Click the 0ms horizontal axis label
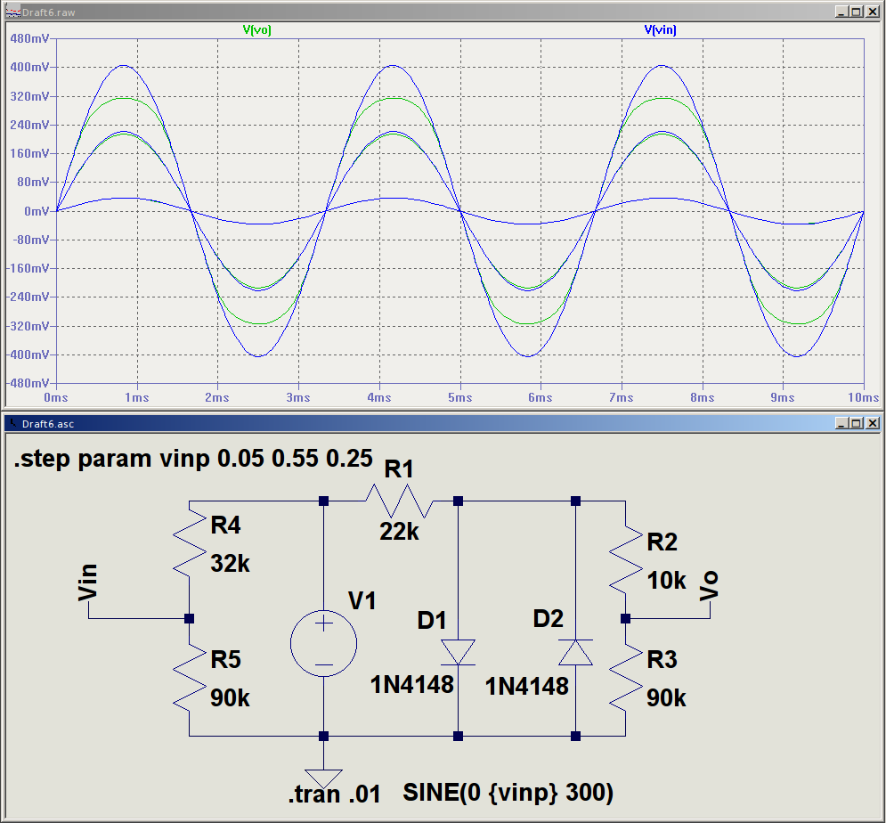Image resolution: width=886 pixels, height=823 pixels. pyautogui.click(x=56, y=397)
